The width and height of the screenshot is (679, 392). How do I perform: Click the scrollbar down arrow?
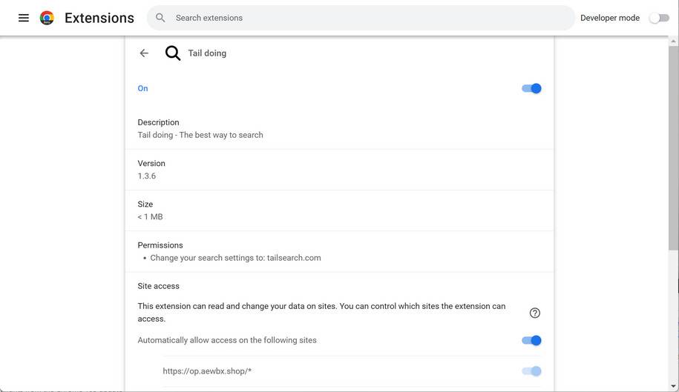coord(674,386)
